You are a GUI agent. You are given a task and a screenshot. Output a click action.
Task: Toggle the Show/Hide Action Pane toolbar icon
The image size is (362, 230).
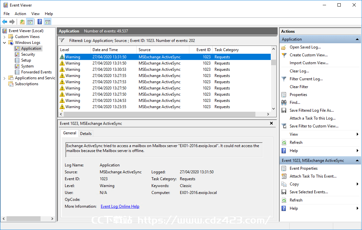[x=48, y=22]
